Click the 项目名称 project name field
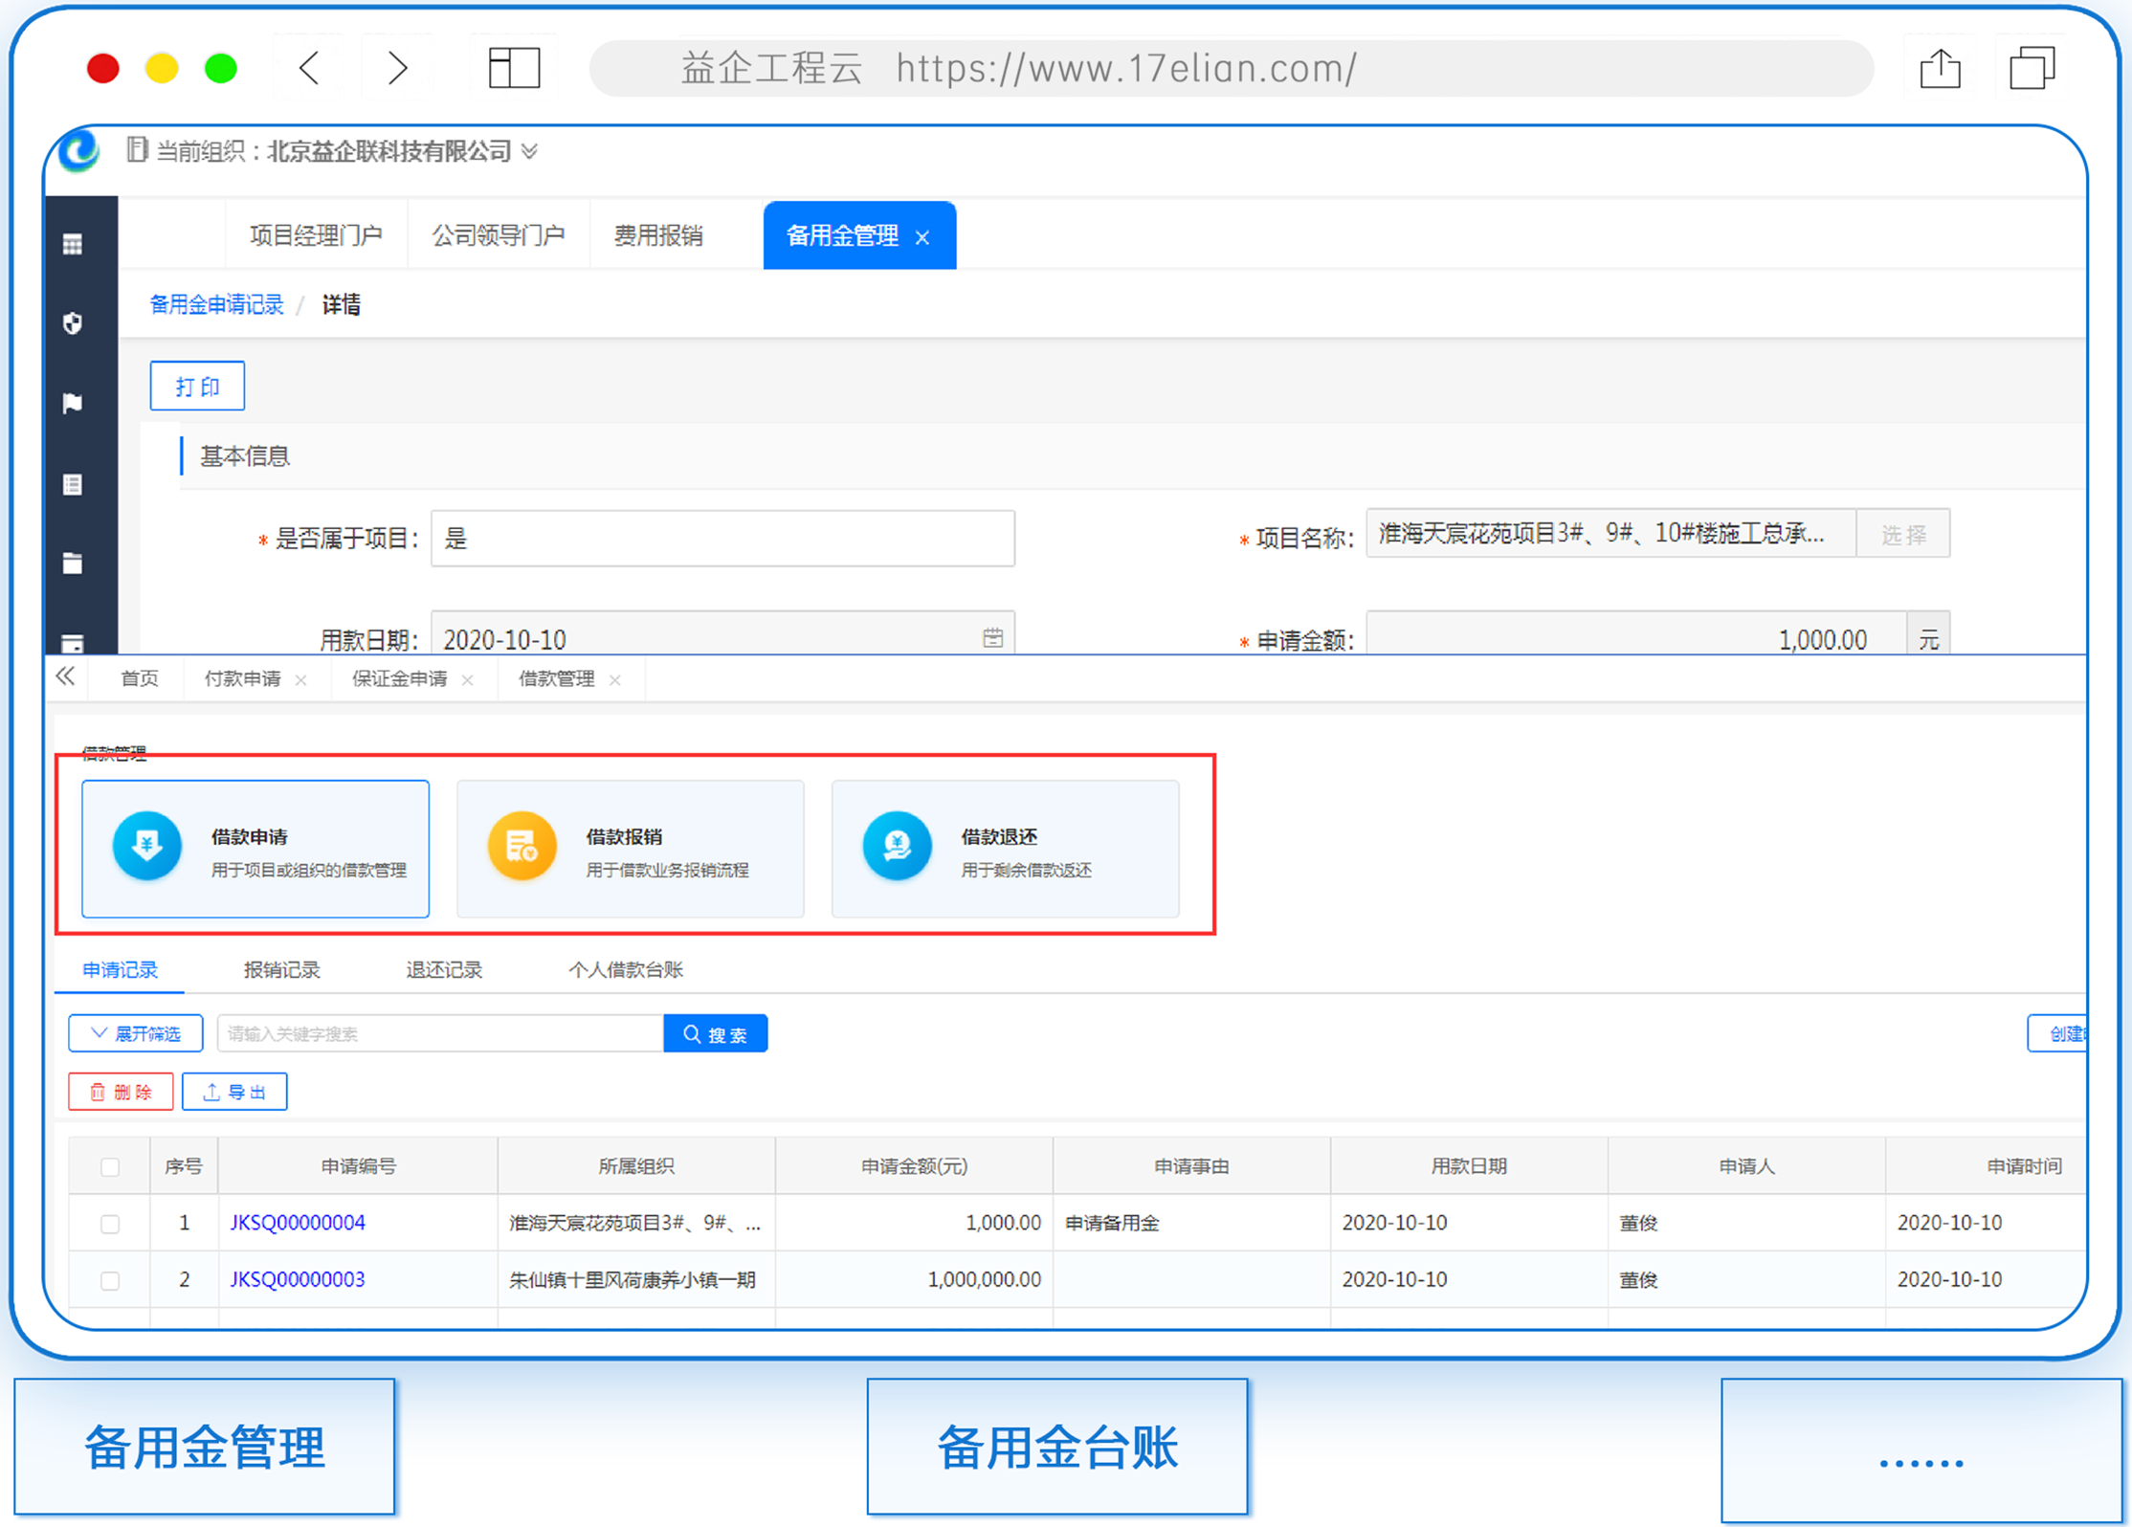Image resolution: width=2132 pixels, height=1527 pixels. point(1610,534)
